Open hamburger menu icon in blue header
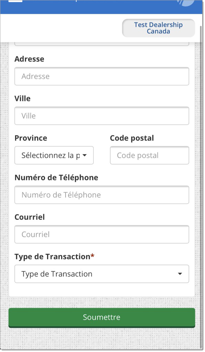205x352 pixels. (x=15, y=1)
